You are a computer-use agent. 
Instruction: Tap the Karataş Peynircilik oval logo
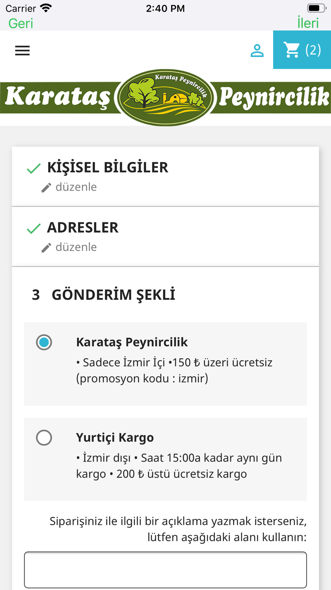tap(165, 97)
